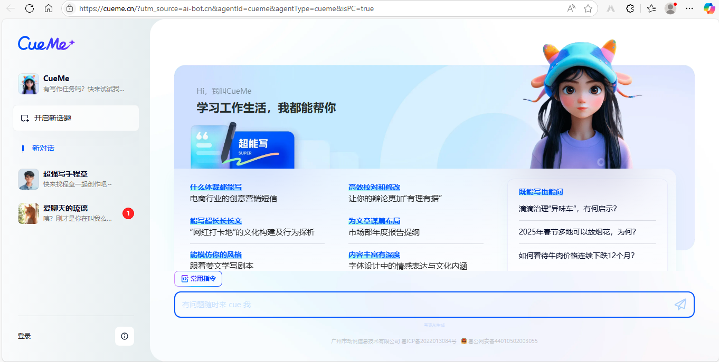Click 学习工作生活，我都能帮你 headline
The height and width of the screenshot is (362, 719).
(x=266, y=108)
